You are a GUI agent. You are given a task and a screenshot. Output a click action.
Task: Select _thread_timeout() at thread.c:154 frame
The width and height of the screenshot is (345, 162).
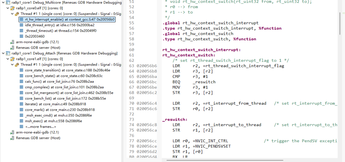tap(61, 31)
